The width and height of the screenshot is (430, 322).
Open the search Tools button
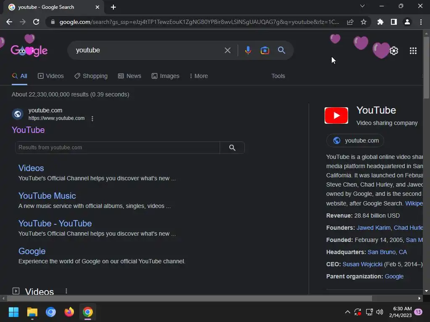coord(278,76)
